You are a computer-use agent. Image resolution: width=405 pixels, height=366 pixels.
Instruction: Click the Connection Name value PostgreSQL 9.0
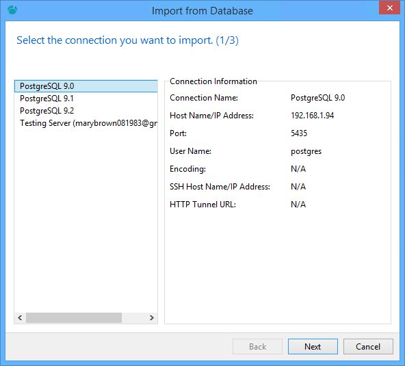click(317, 98)
